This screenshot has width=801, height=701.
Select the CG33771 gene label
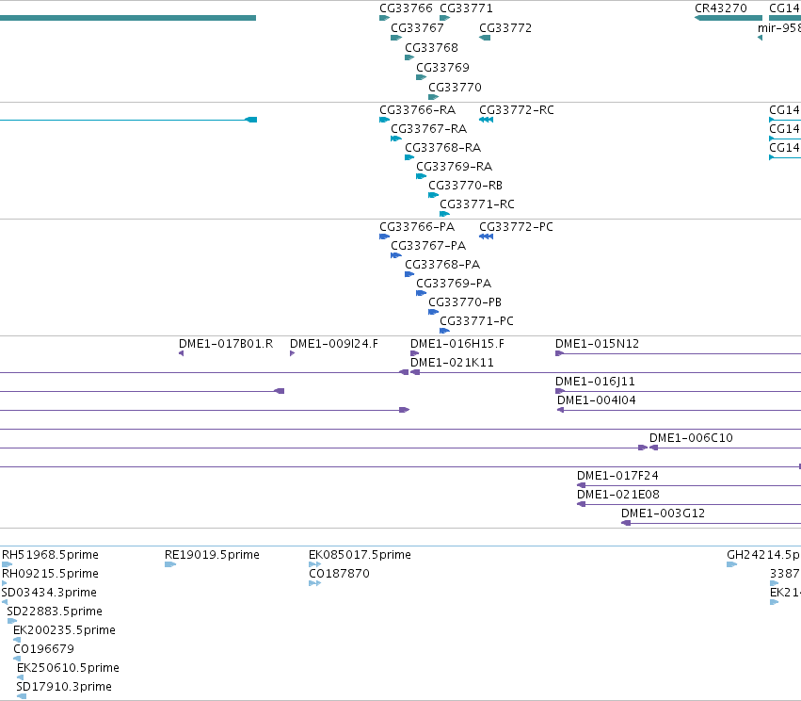click(467, 8)
